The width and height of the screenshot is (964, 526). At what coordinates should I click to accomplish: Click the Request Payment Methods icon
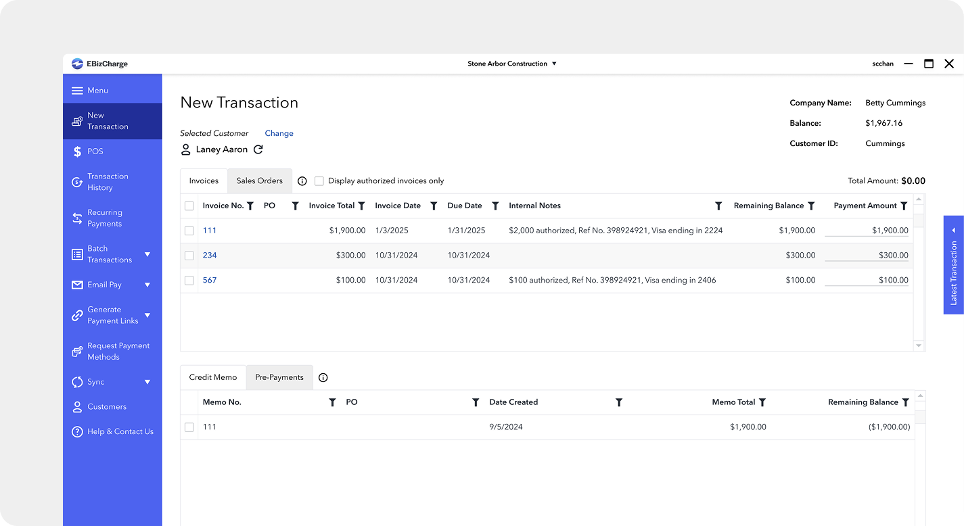(77, 352)
